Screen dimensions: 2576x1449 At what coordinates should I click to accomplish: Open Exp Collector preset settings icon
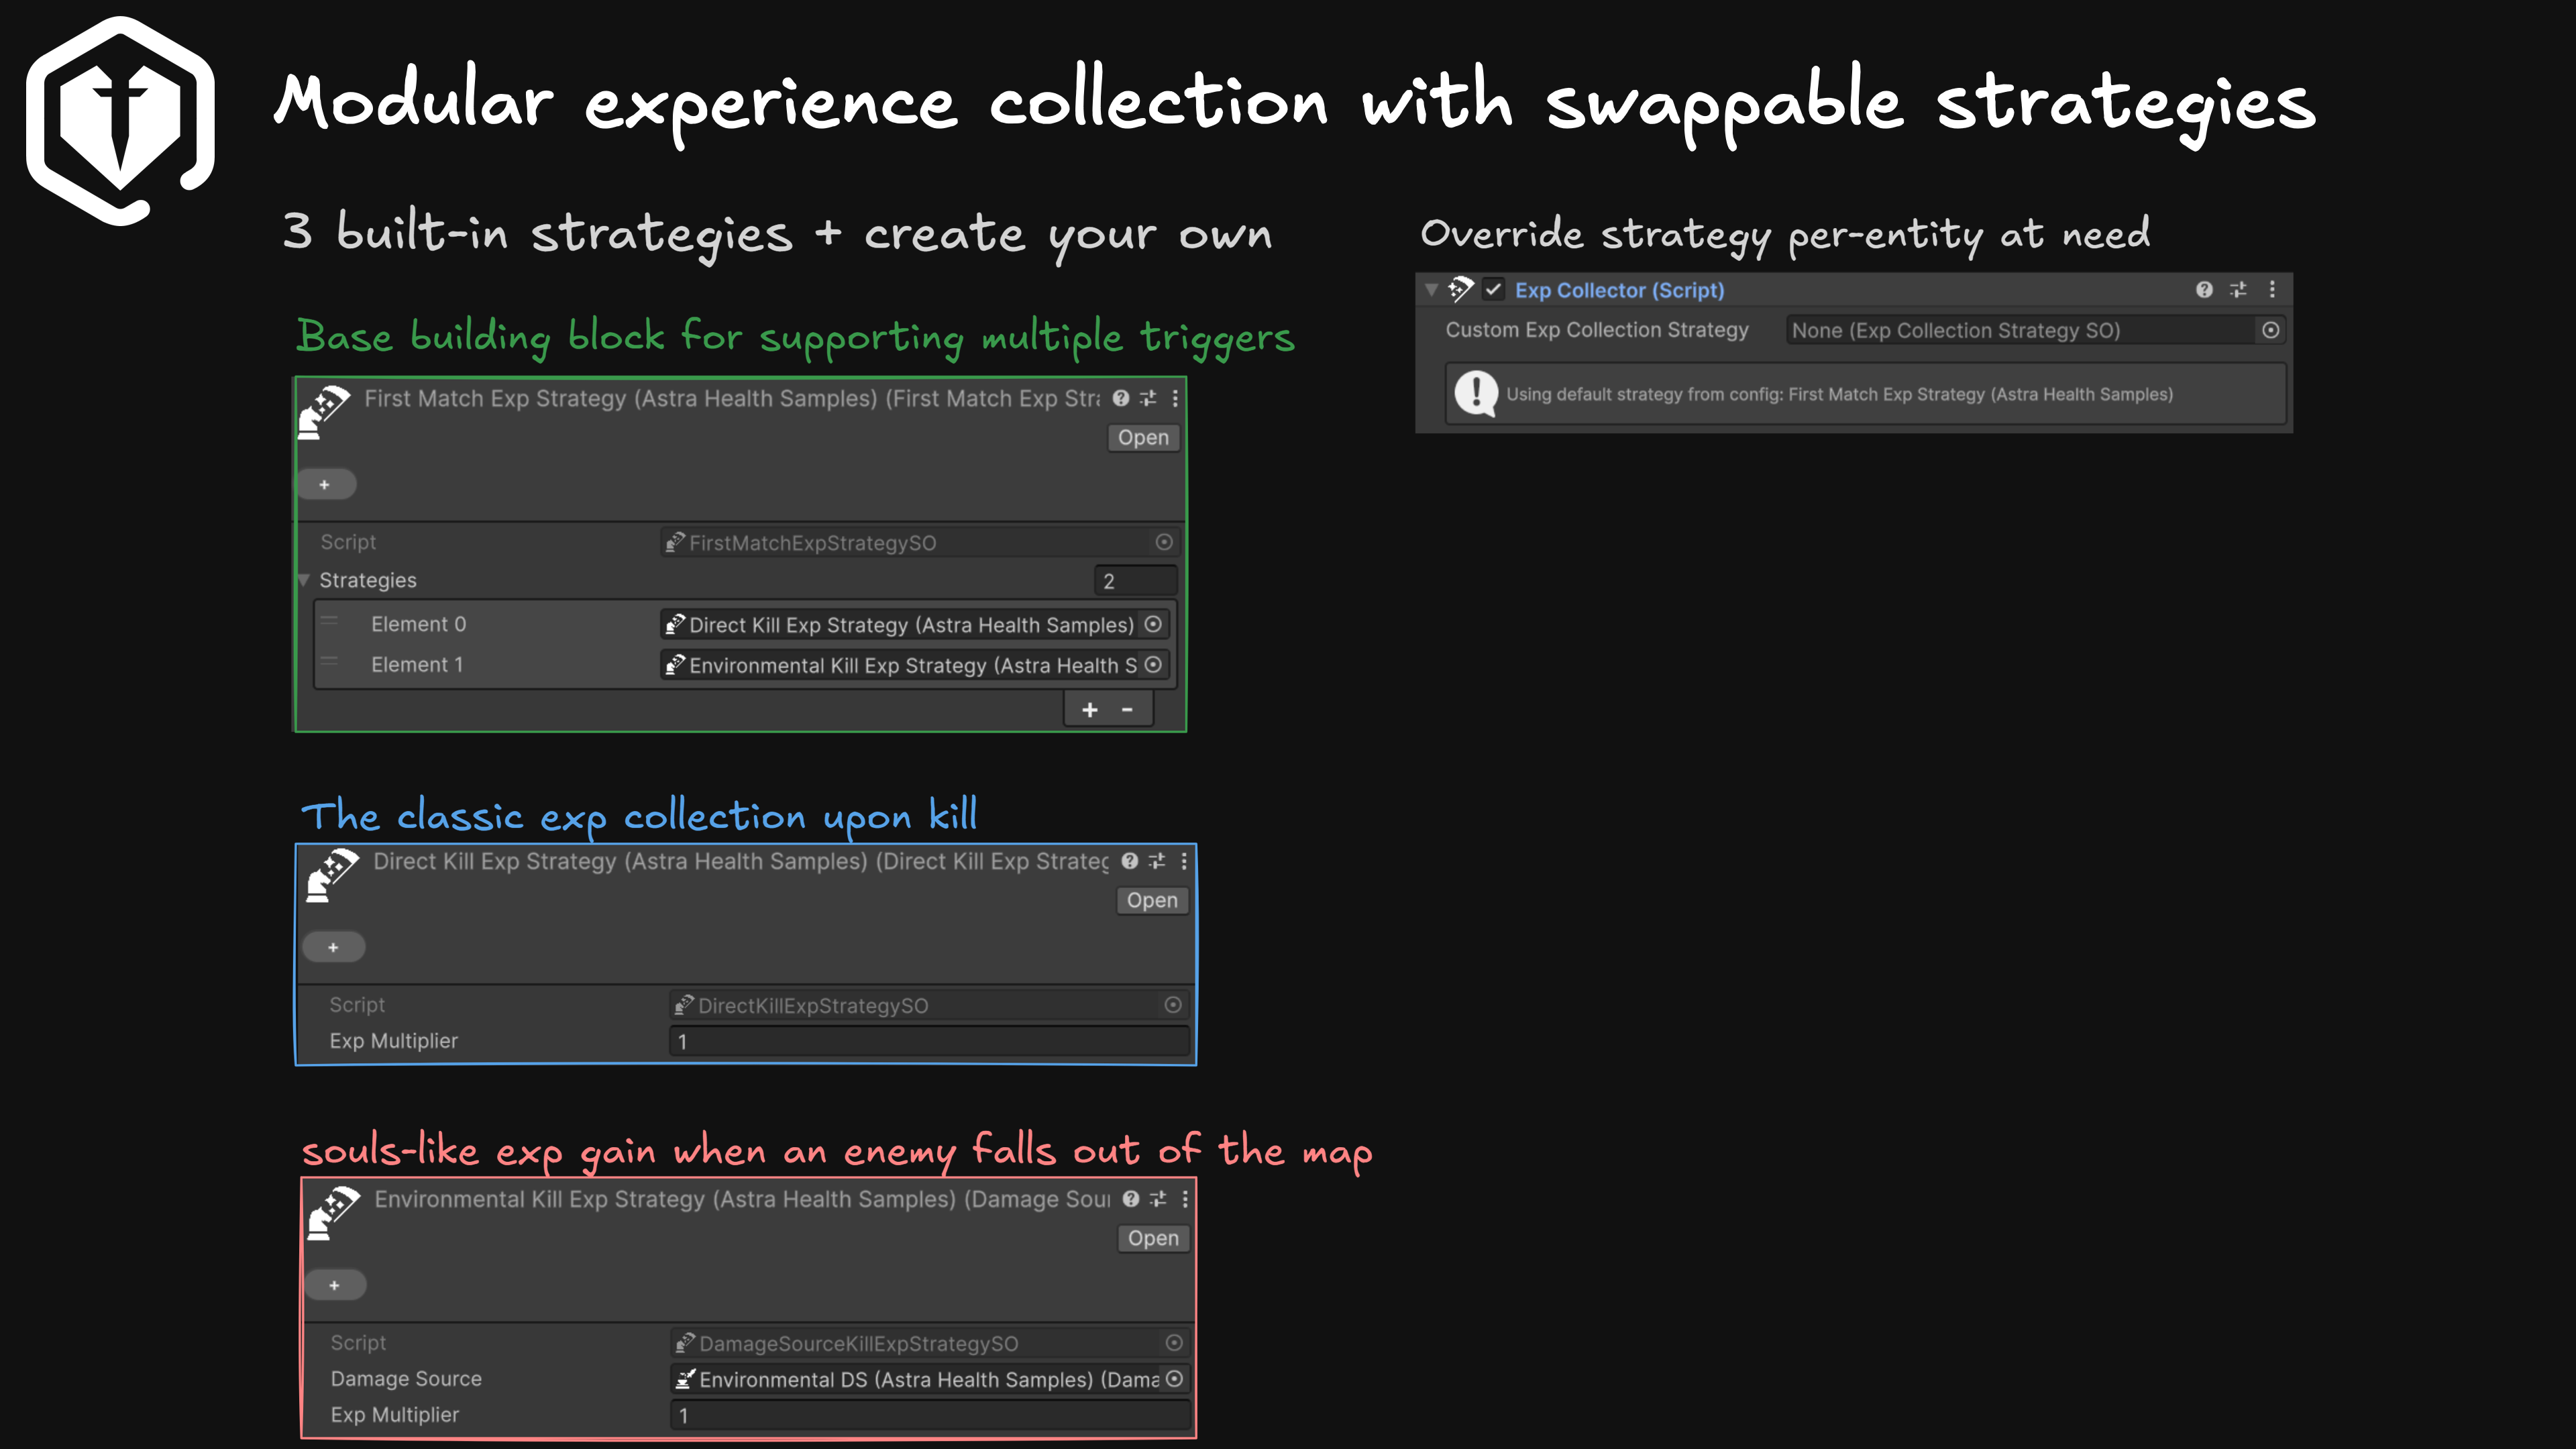pyautogui.click(x=2238, y=290)
